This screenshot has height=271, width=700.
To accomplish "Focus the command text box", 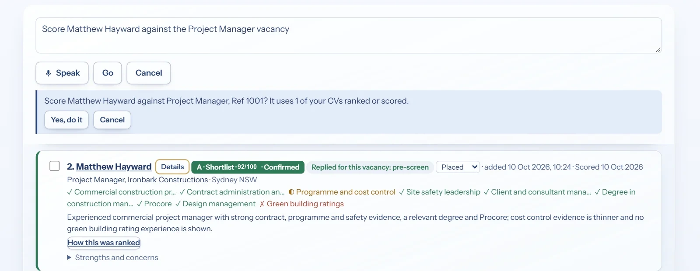I will click(x=349, y=35).
